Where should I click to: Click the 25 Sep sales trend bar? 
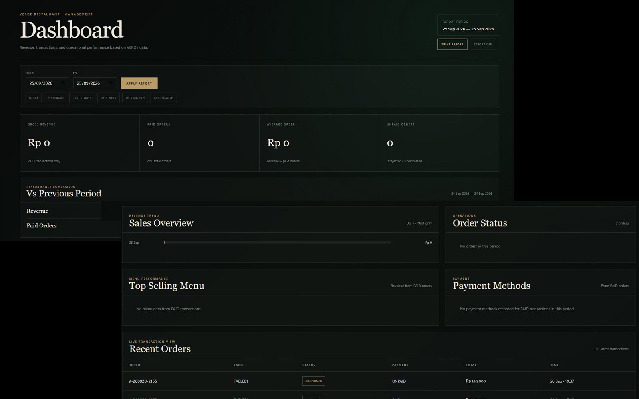(277, 243)
